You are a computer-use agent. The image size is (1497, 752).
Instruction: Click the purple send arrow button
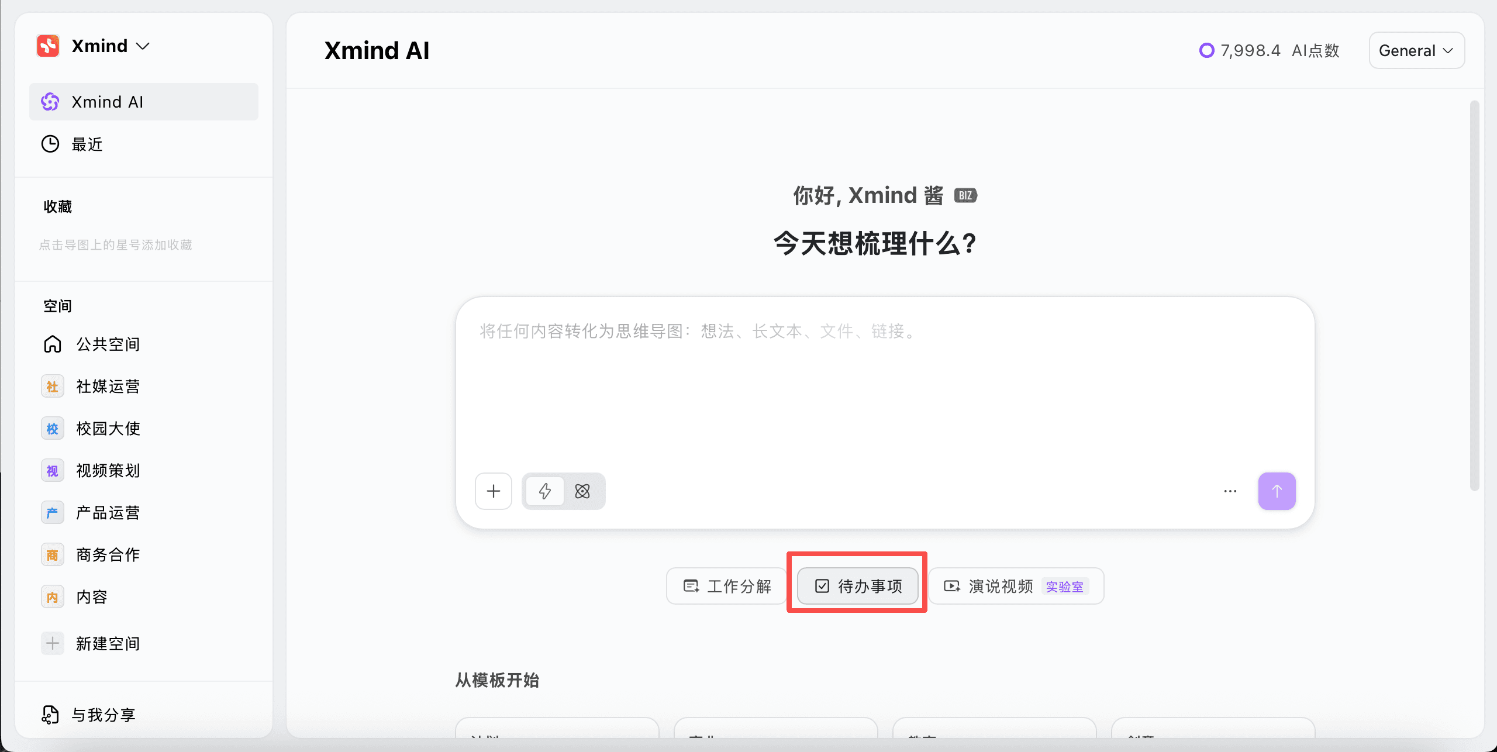pyautogui.click(x=1277, y=491)
